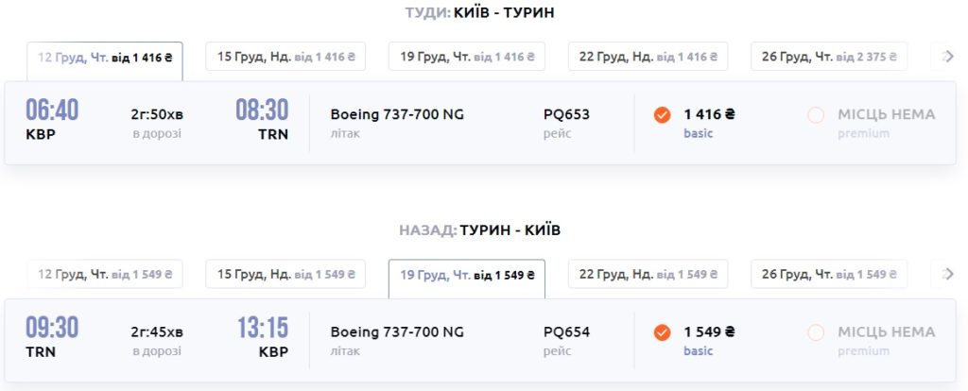Click the 09:30 TRN departure time
This screenshot has width=968, height=391.
[x=52, y=328]
